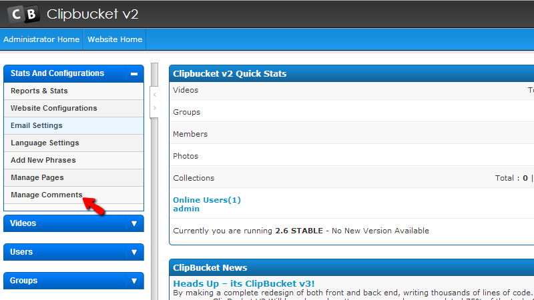The image size is (534, 300).
Task: Click Members row in Quick Stats
Action: pyautogui.click(x=352, y=134)
